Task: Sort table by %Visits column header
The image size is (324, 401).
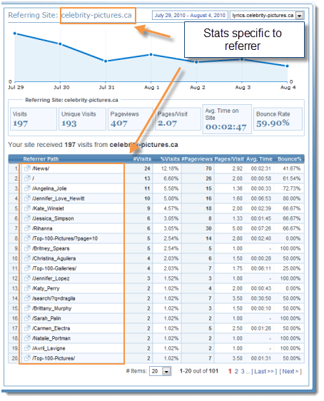Action: 170,159
